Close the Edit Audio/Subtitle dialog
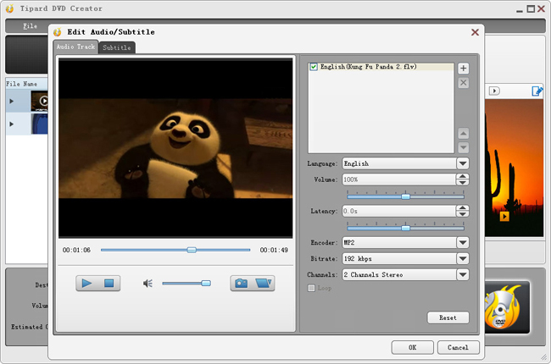Screen dimensions: 551x364 [x=475, y=32]
